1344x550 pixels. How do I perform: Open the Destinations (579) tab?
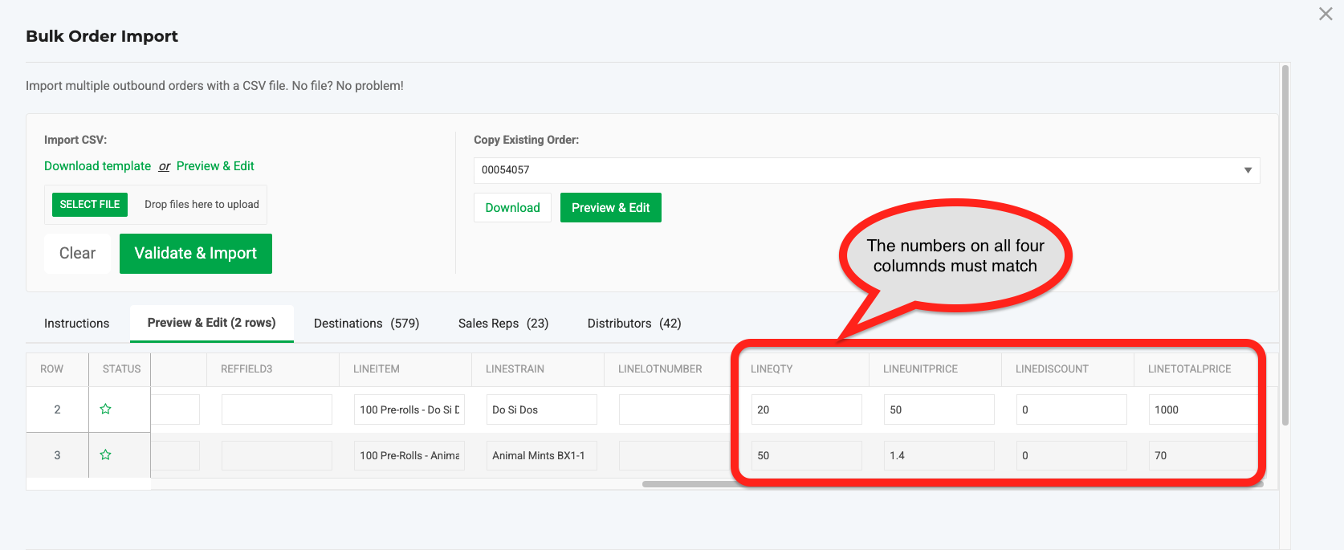[x=366, y=324]
